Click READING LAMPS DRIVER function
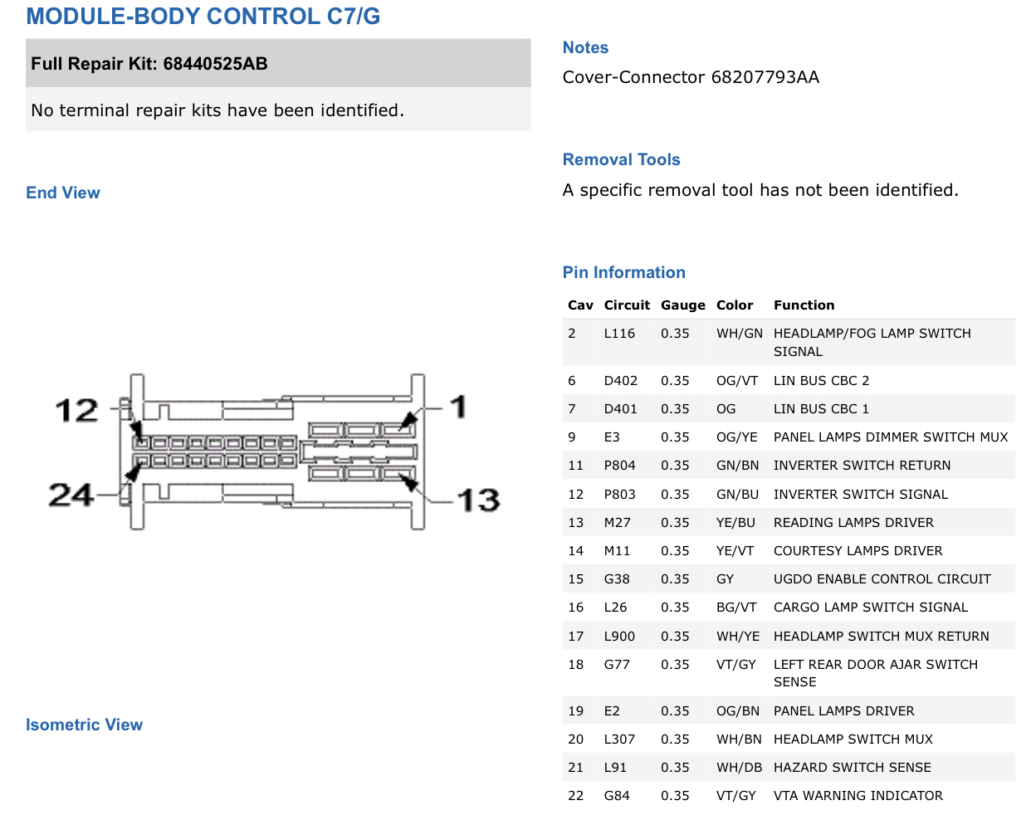Image resolution: width=1031 pixels, height=820 pixels. click(x=853, y=523)
